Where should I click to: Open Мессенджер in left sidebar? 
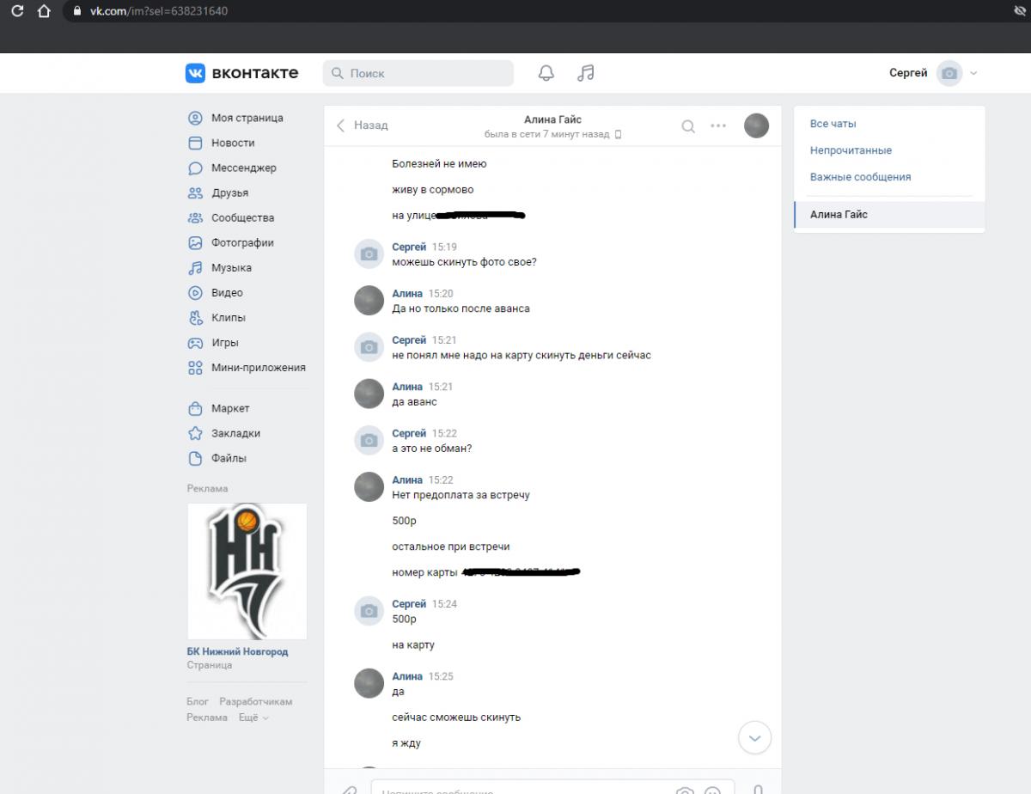click(x=243, y=168)
